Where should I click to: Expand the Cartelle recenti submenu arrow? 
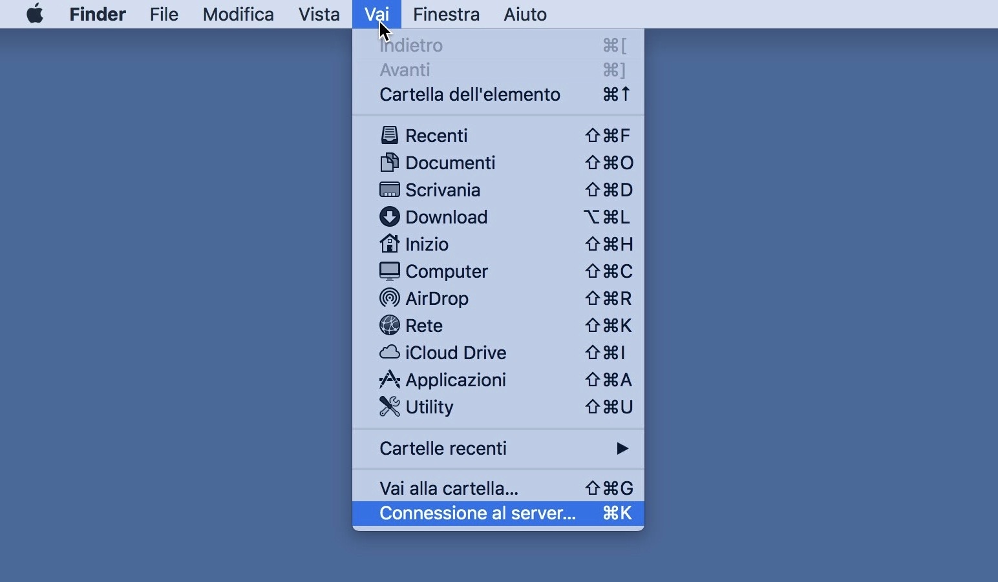(x=622, y=448)
